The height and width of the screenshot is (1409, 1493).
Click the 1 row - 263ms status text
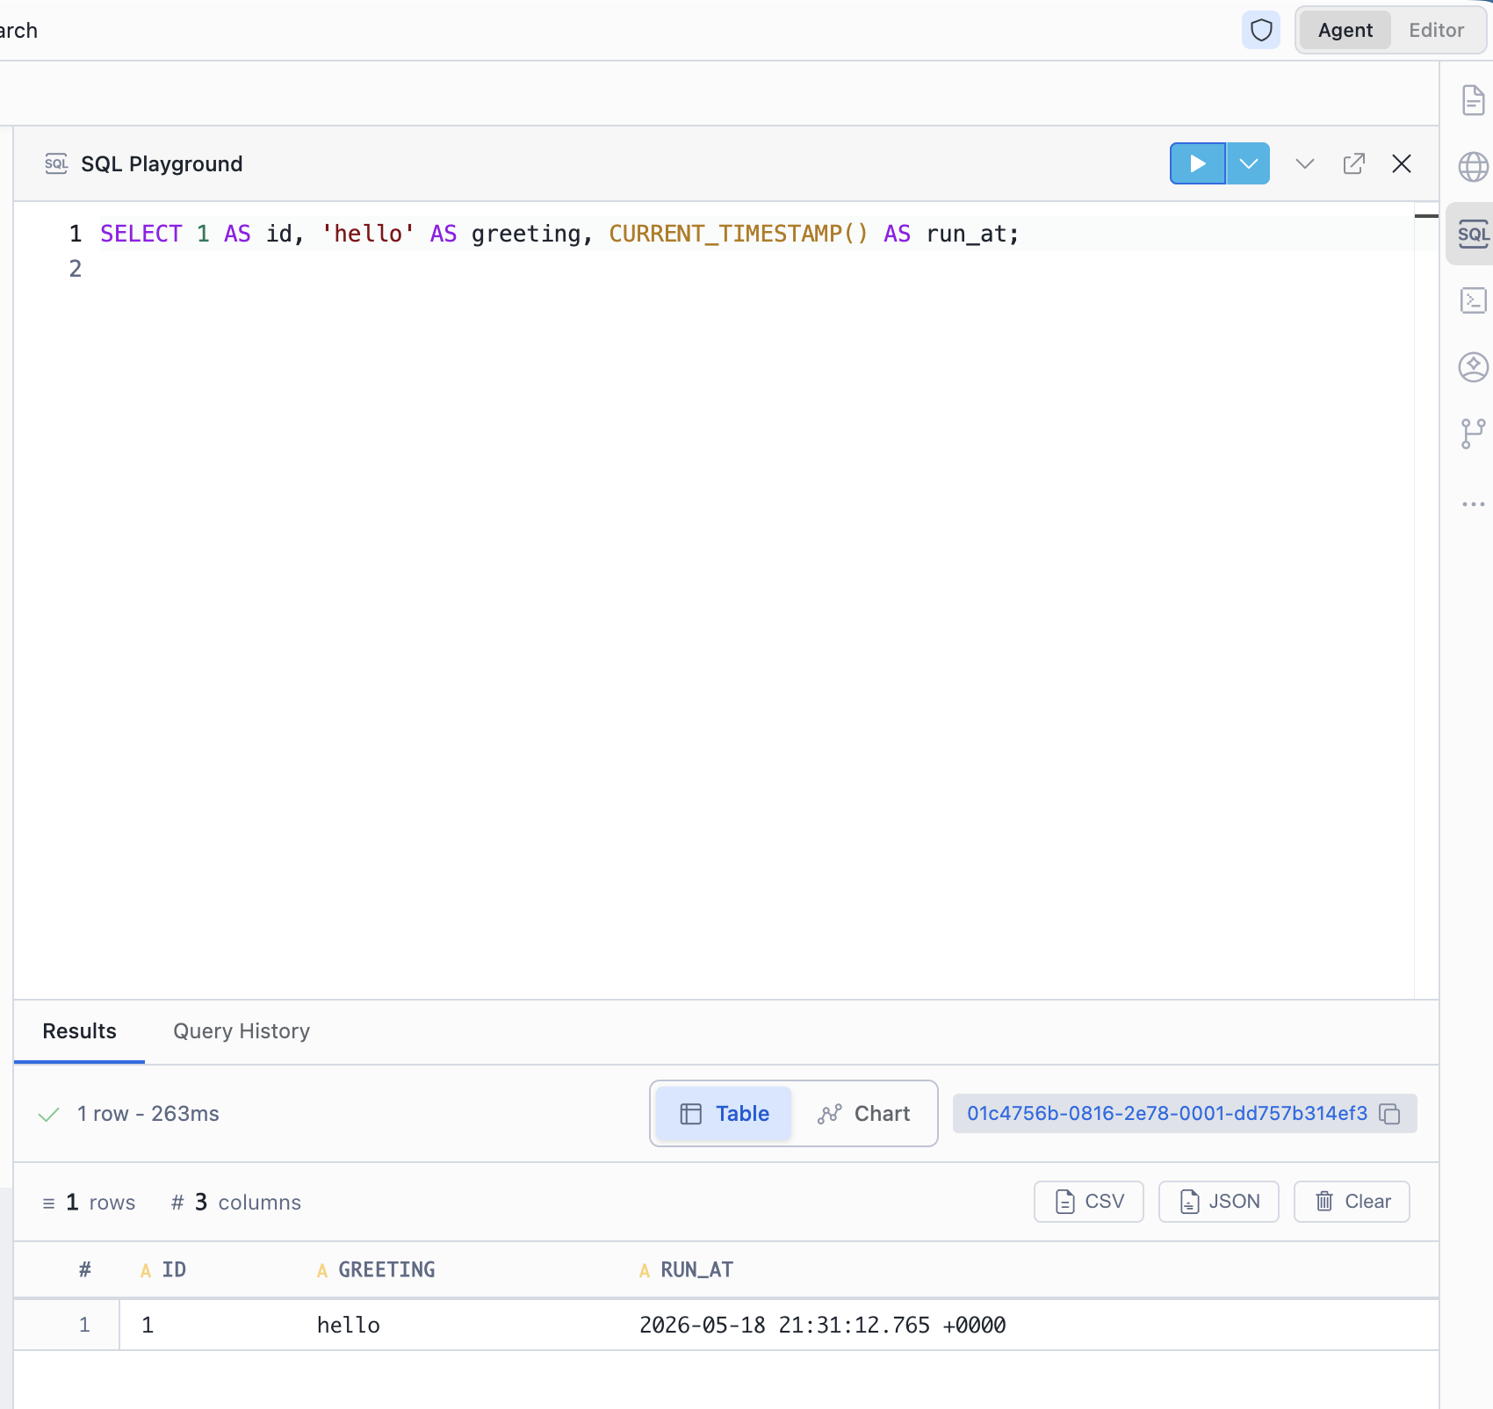(148, 1114)
